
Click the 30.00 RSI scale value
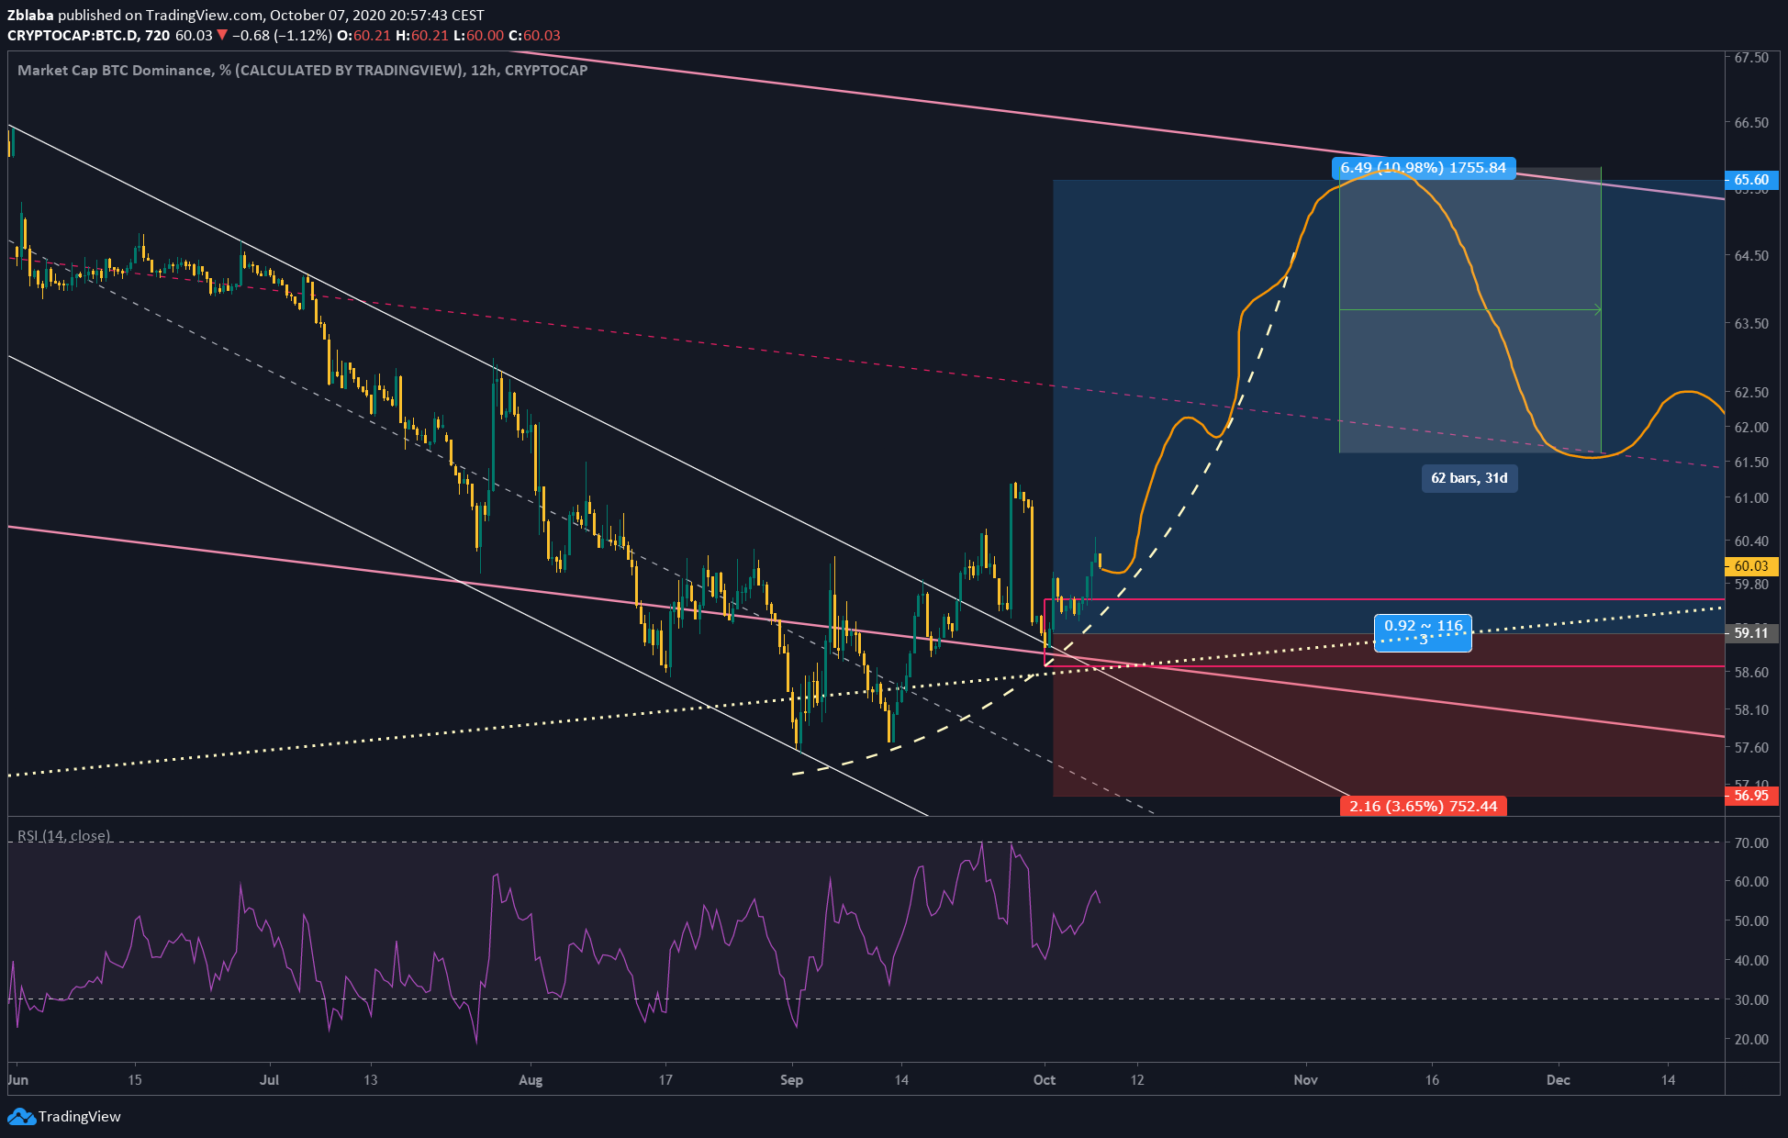[x=1751, y=1000]
